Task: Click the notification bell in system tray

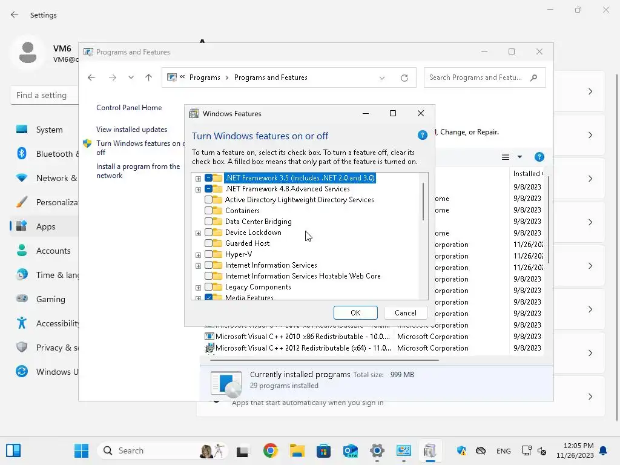Action: click(604, 450)
